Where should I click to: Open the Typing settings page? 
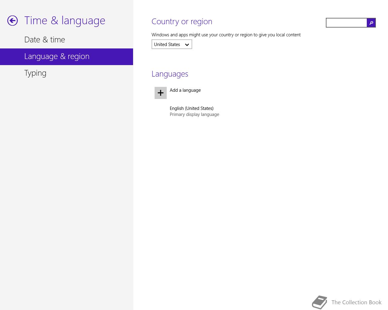coord(66,73)
